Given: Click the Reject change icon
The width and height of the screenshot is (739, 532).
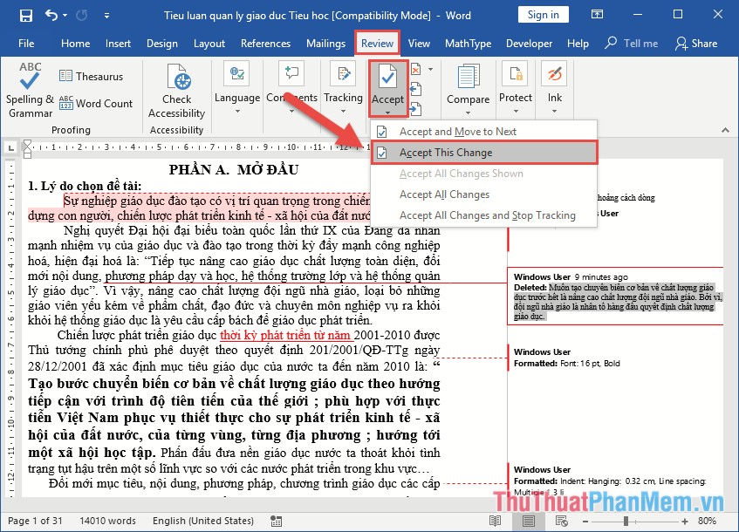Looking at the screenshot, I should point(416,69).
